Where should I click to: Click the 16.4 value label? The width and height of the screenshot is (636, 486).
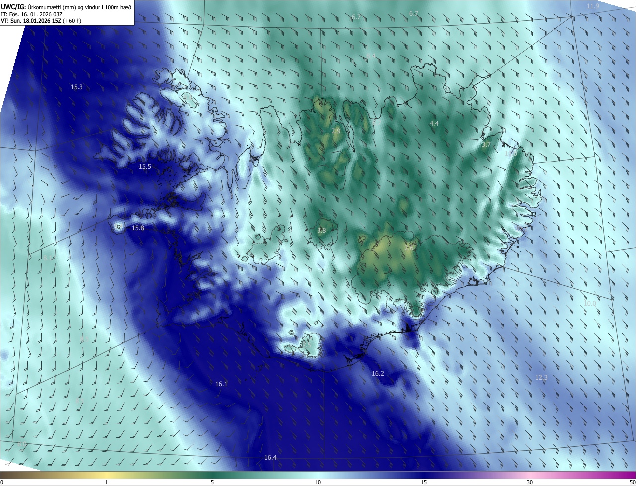point(270,458)
